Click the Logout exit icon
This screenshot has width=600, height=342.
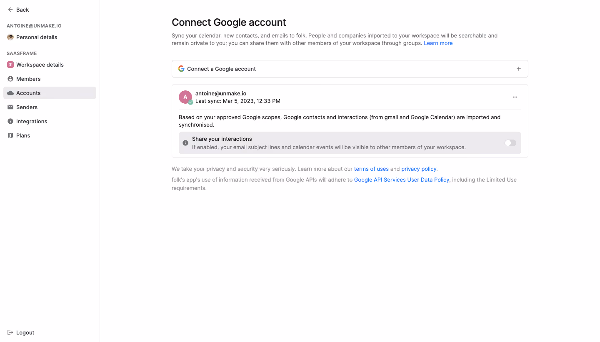[x=10, y=332]
